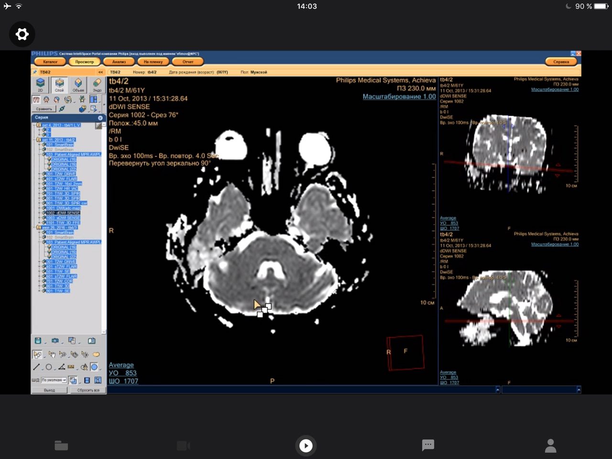Tap the play button in bottom bar
Image resolution: width=612 pixels, height=459 pixels.
point(306,446)
